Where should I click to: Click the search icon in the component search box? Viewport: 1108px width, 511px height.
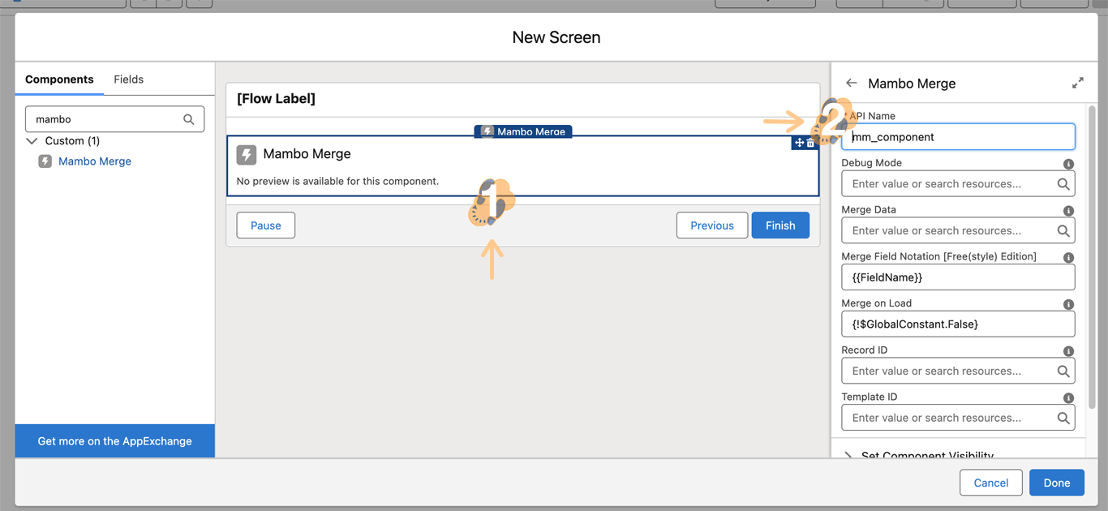(189, 119)
